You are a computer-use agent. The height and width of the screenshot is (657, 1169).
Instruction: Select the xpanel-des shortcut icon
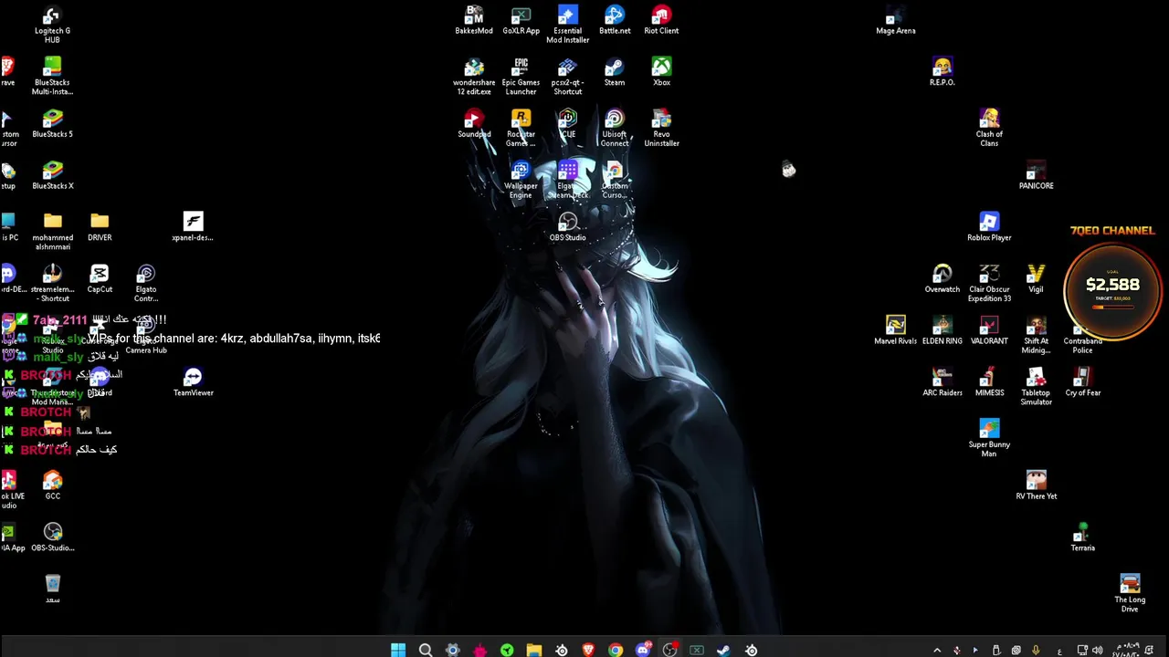tap(193, 227)
